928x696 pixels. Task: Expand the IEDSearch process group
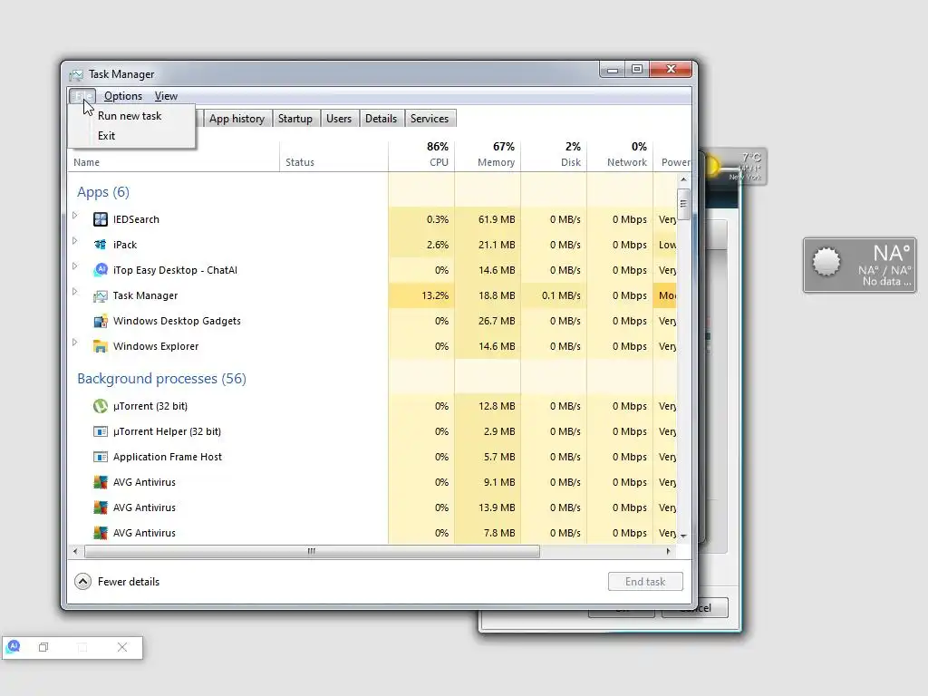click(x=74, y=216)
